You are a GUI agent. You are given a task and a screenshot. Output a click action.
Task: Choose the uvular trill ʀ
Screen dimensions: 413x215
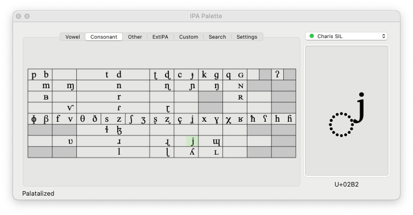[241, 97]
